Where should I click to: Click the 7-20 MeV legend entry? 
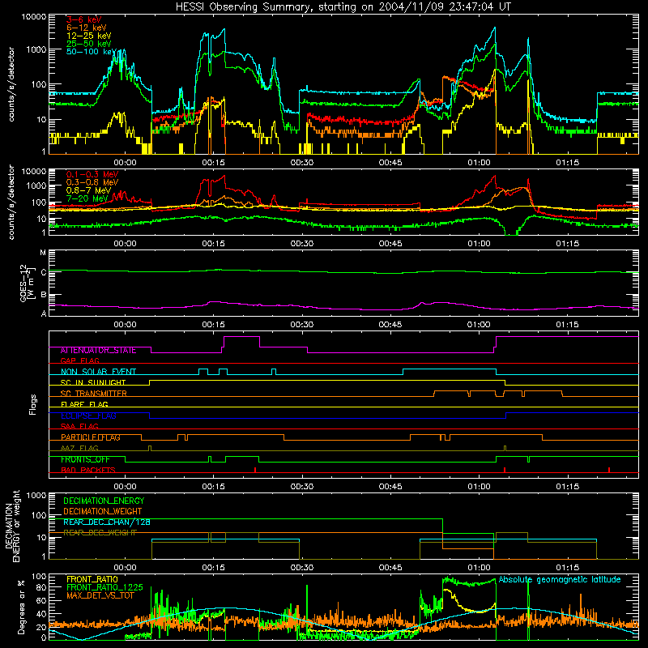(x=87, y=198)
